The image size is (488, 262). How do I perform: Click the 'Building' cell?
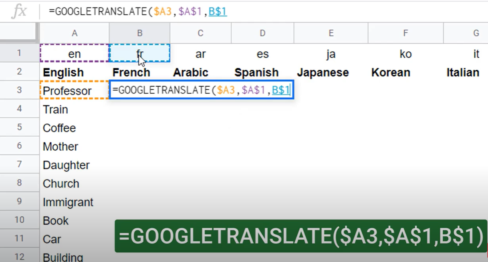75,256
